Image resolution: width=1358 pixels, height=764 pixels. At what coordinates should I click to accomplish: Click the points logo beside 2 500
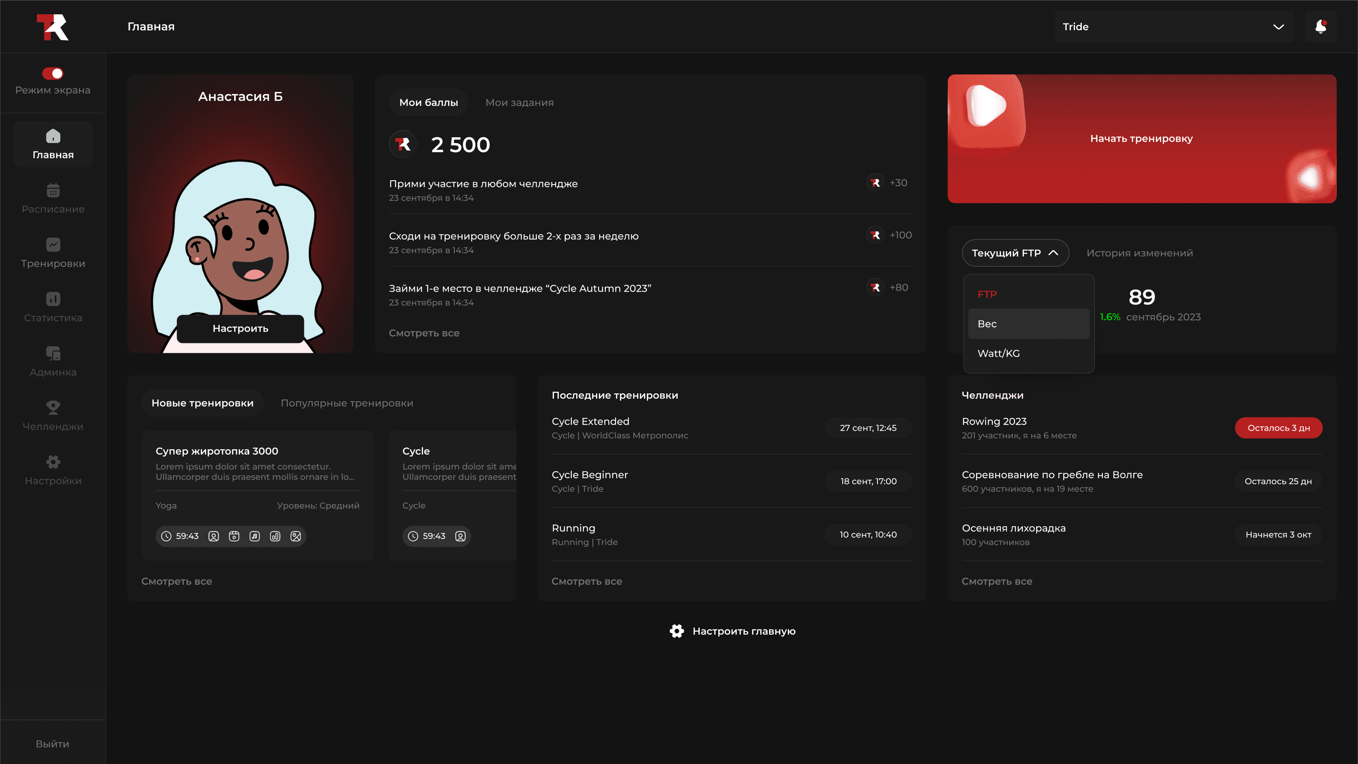tap(403, 144)
